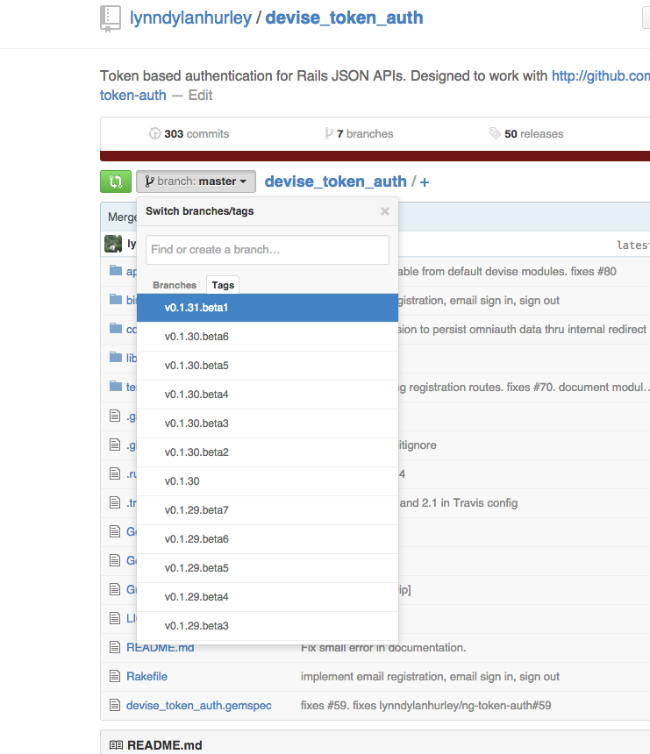Click the language statistics color bar
This screenshot has height=754, width=650.
point(375,156)
